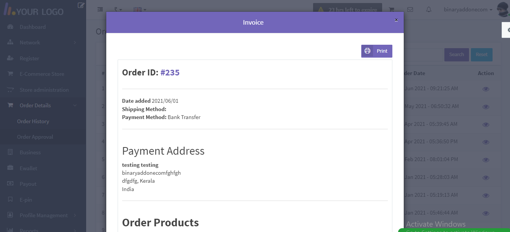Collapse the Order Details submenu
This screenshot has width=510, height=232.
point(75,105)
